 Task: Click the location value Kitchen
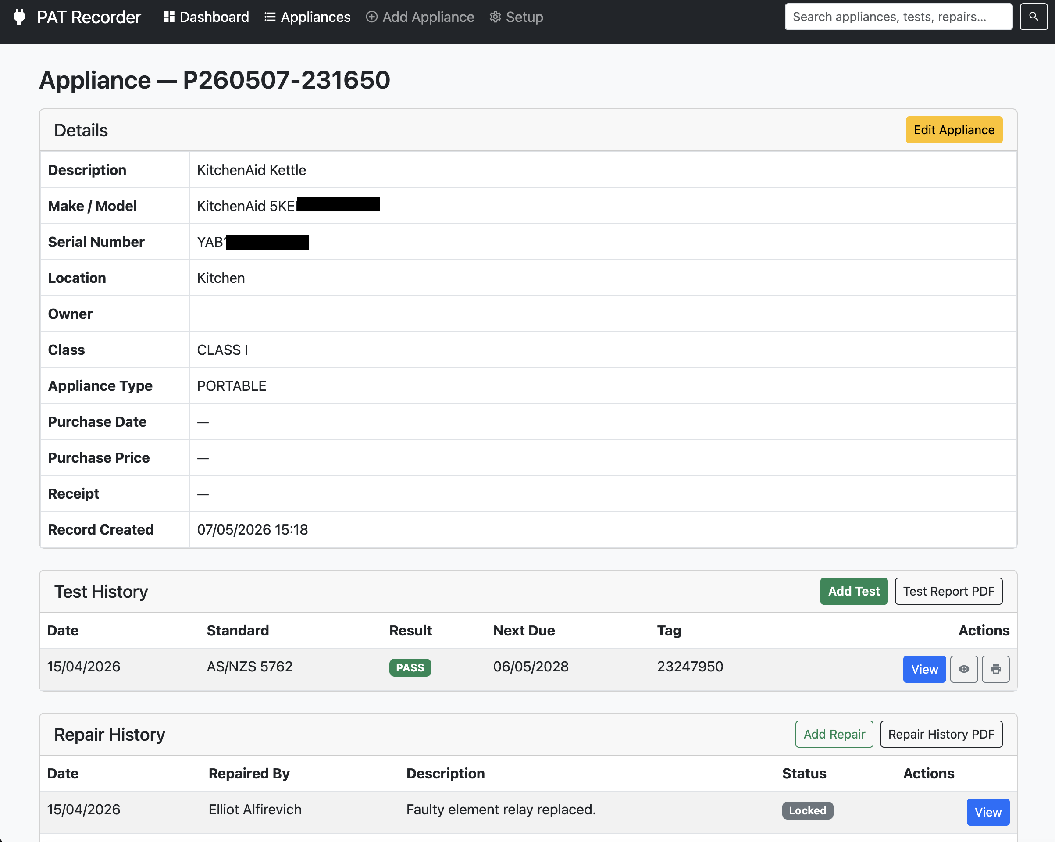point(221,278)
